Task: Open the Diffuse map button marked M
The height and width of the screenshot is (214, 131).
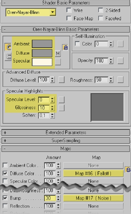Action: coord(58,53)
